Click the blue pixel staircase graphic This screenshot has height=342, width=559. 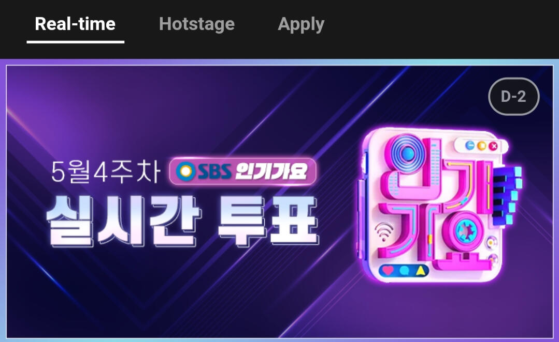point(508,196)
